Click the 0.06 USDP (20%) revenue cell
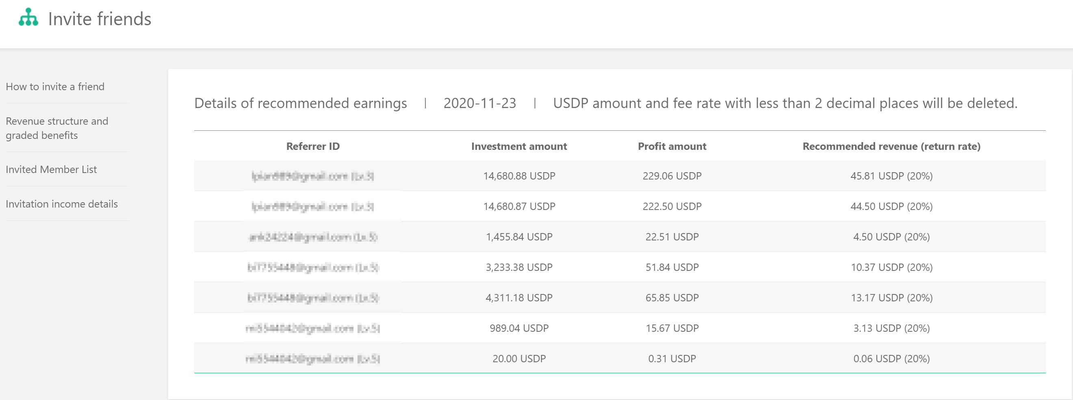This screenshot has height=400, width=1073. point(891,359)
